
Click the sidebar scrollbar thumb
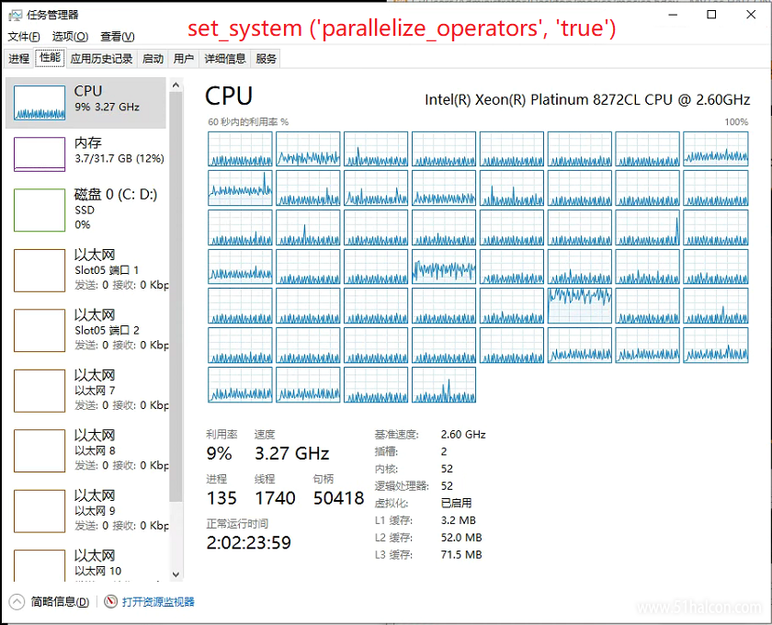coord(176,297)
